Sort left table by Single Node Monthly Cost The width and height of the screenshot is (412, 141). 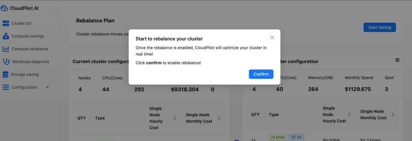(219, 118)
